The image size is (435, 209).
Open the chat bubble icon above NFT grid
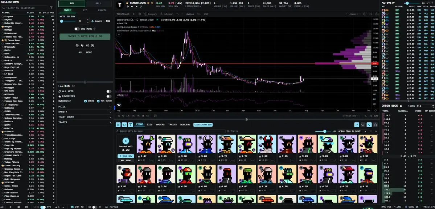(x=376, y=125)
